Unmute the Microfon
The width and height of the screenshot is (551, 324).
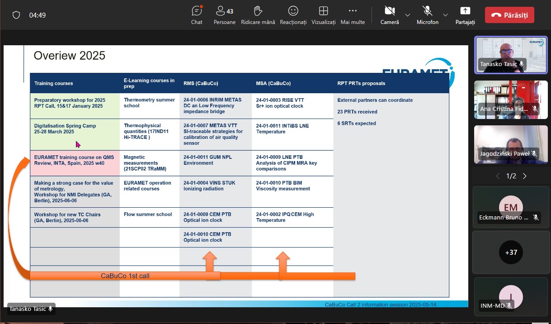(x=427, y=14)
